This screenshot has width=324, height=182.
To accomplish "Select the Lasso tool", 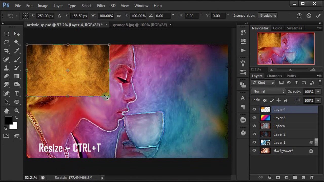I will click(7, 42).
